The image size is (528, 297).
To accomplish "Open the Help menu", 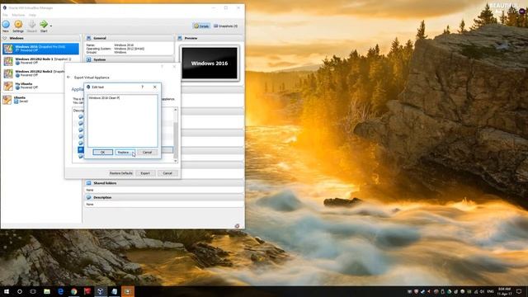I will point(32,15).
